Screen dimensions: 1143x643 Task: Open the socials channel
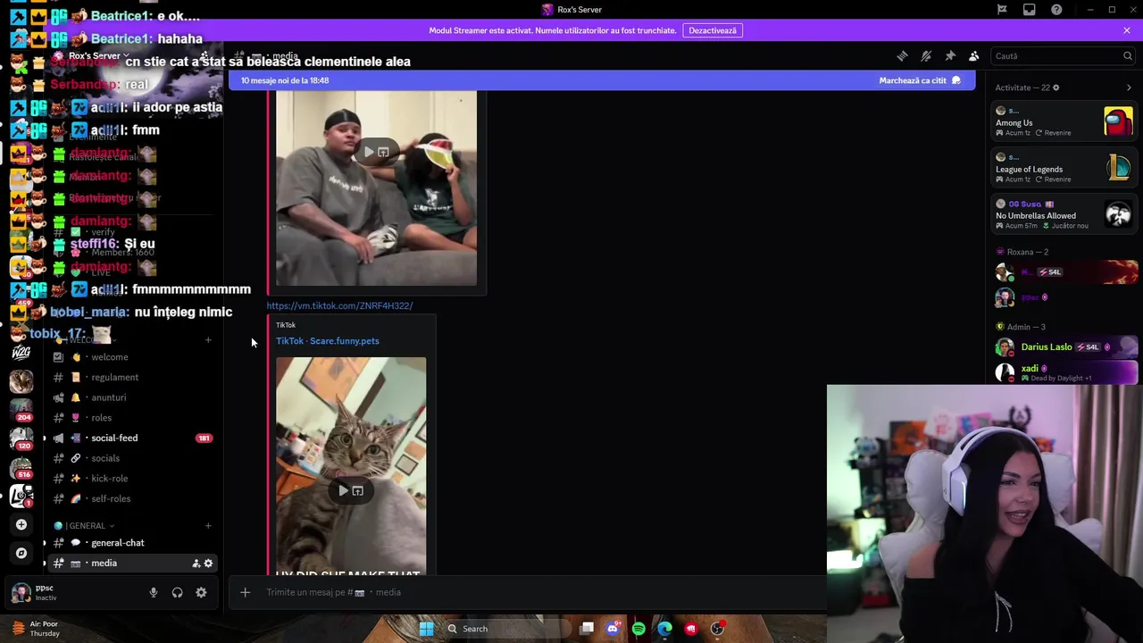105,458
